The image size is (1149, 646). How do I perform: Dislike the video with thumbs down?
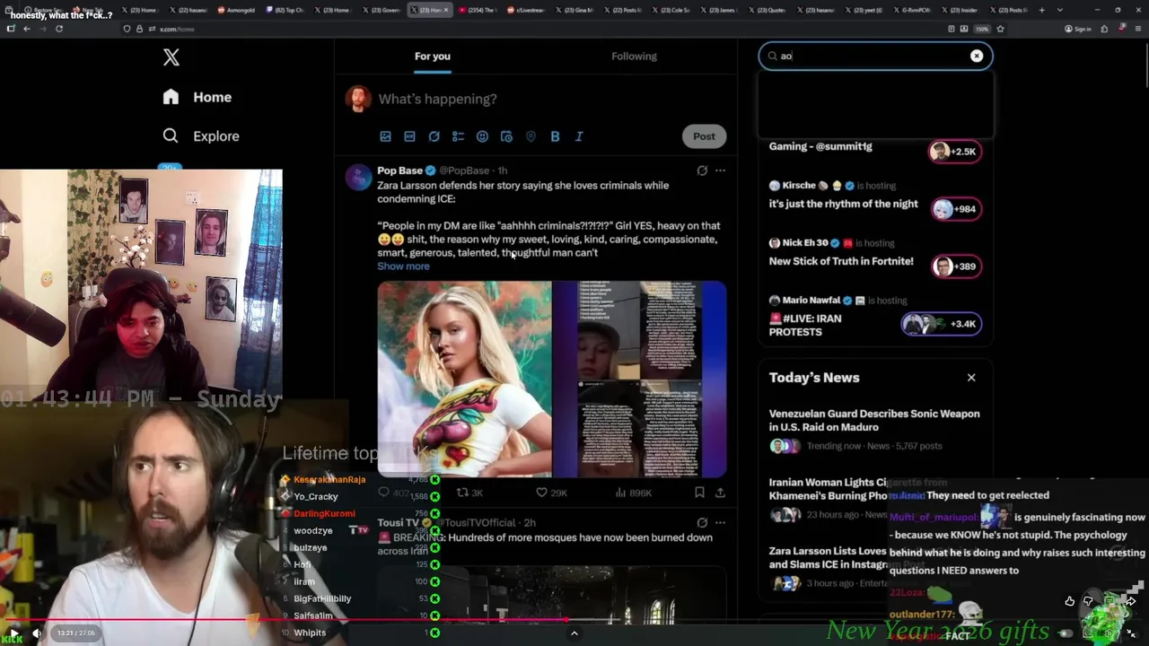[x=1088, y=601]
